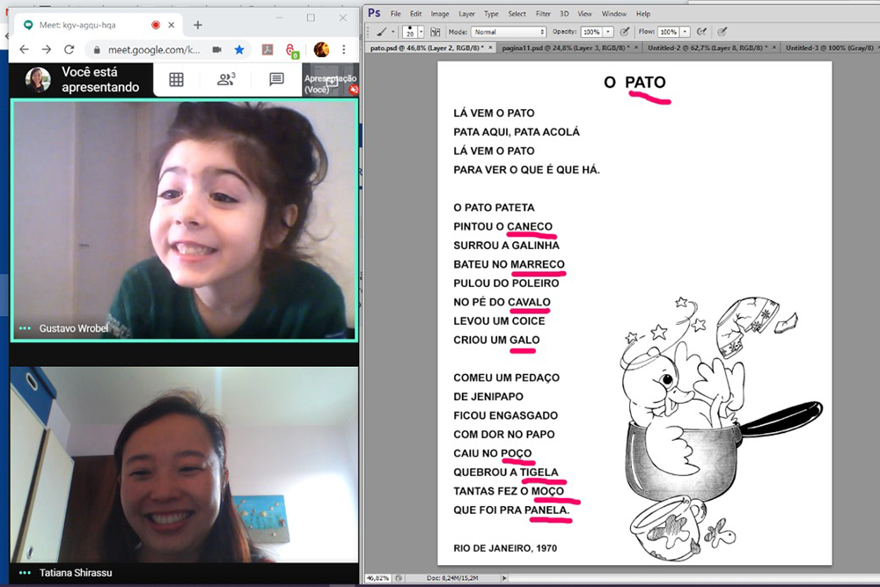Open the Help menu in Photoshop
This screenshot has width=880, height=587.
click(643, 14)
